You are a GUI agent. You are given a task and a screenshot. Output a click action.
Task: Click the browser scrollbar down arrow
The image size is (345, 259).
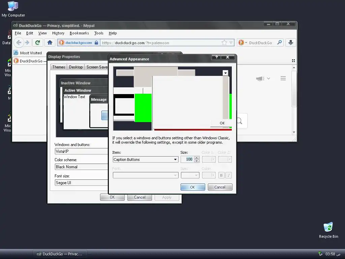(x=294, y=132)
